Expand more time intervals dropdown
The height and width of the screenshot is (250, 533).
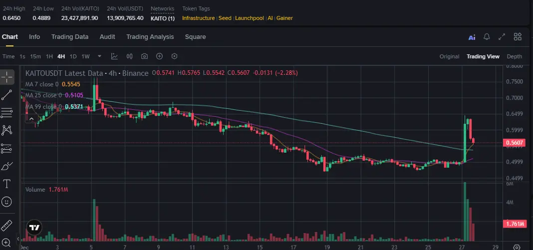[100, 56]
